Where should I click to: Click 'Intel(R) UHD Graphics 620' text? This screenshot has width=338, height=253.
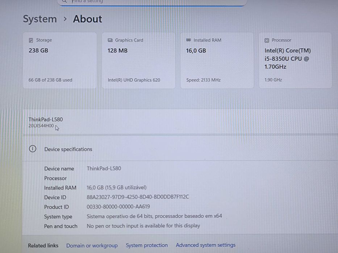(134, 80)
